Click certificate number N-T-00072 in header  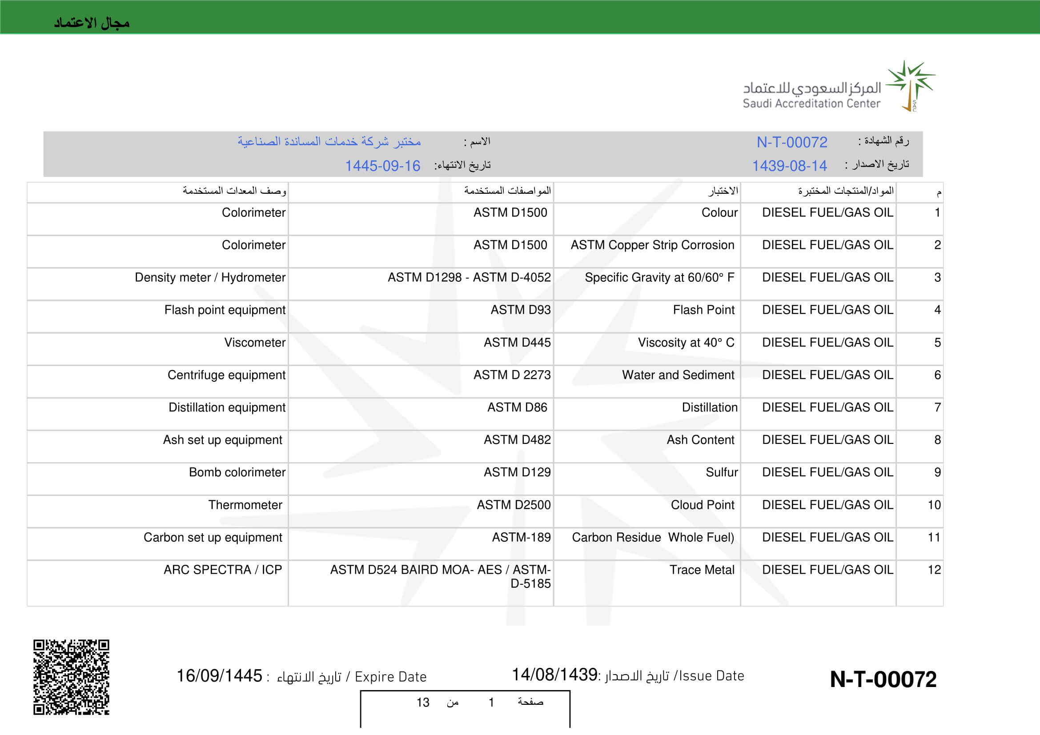pos(792,142)
